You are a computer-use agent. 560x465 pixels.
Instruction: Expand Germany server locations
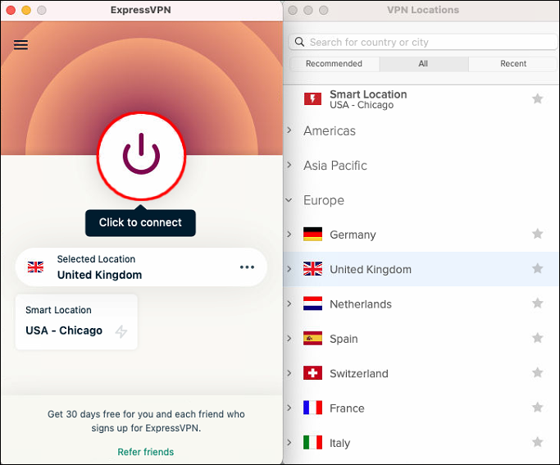[x=289, y=235]
